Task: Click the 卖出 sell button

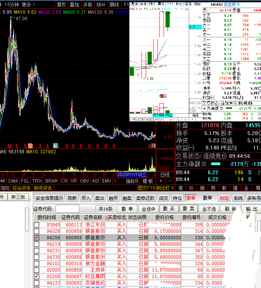Action: pyautogui.click(x=100, y=198)
